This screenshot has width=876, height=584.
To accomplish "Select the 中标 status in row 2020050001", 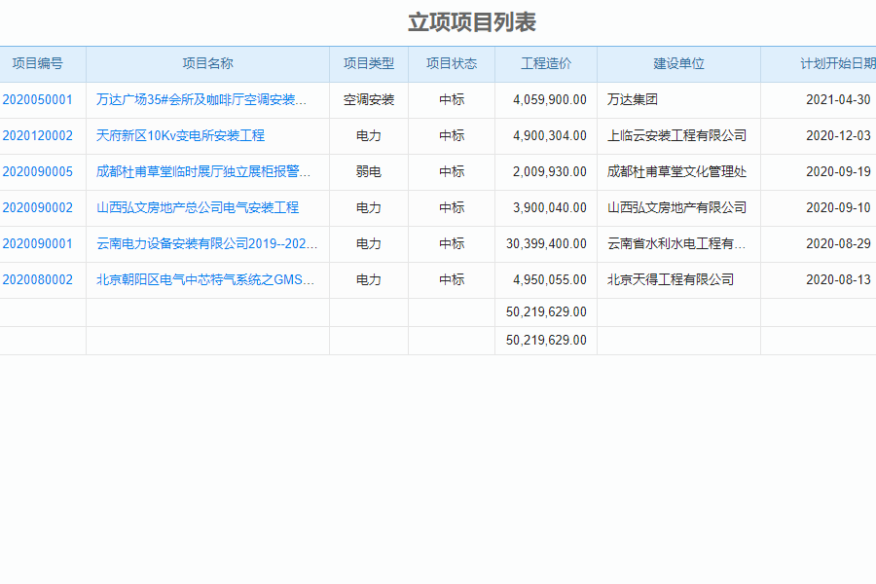I will coord(452,100).
